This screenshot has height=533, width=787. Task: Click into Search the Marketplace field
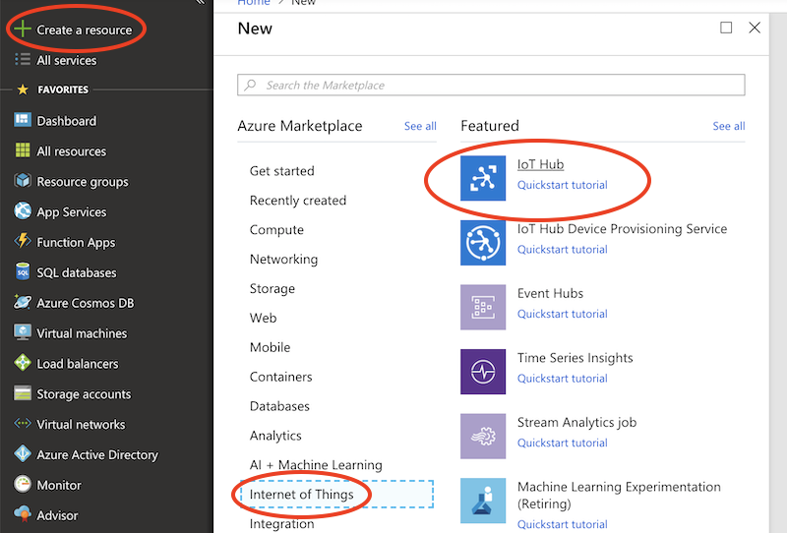point(491,85)
